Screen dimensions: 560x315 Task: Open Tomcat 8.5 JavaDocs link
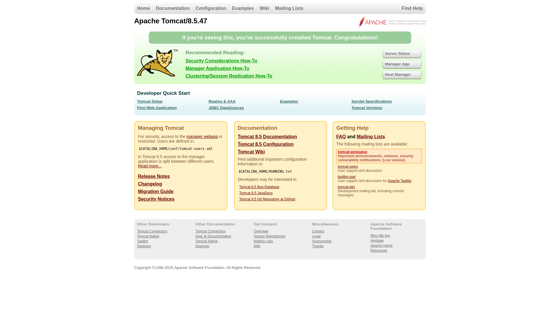coord(256,193)
